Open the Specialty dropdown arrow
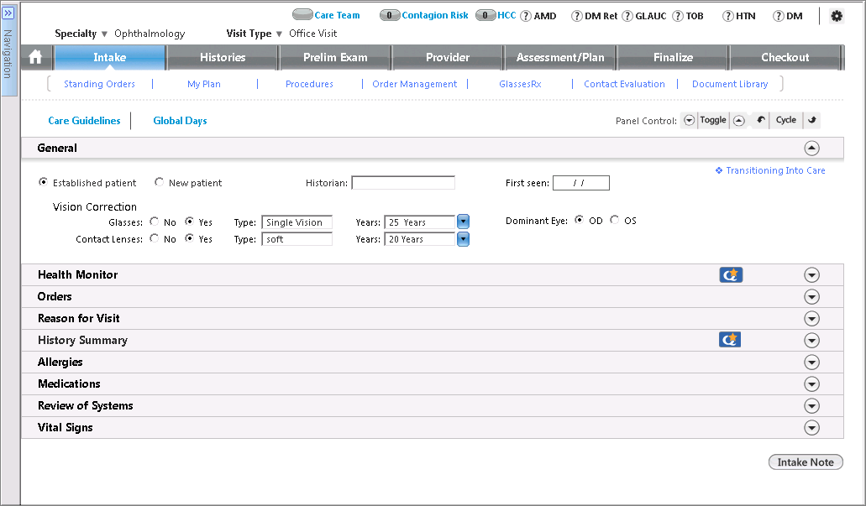Viewport: 866px width, 506px height. (104, 34)
